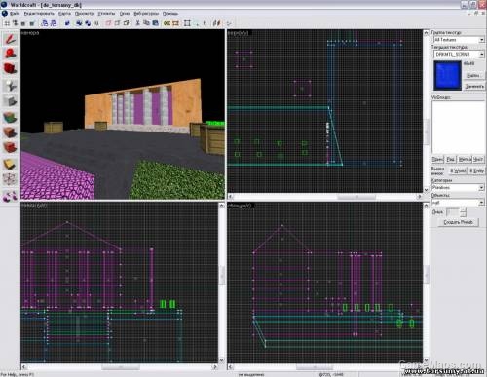Activate the Camera tool in left toolbar

click(x=10, y=69)
